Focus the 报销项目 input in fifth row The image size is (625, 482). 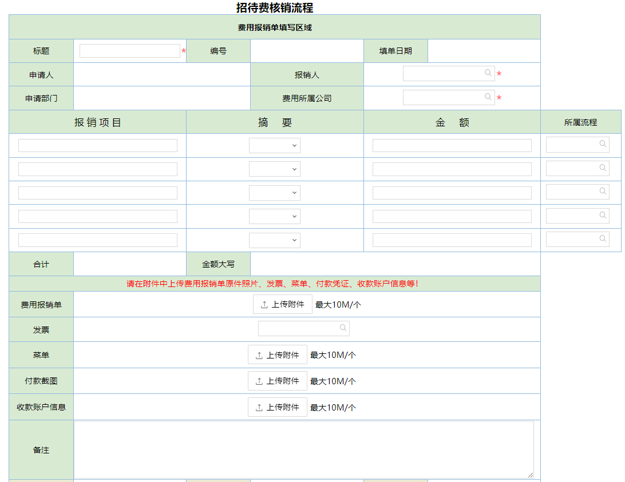(x=98, y=240)
